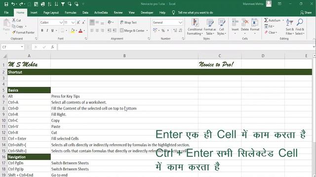Save the workbook from the quick access toolbar
The width and height of the screenshot is (316, 177).
[6, 4]
